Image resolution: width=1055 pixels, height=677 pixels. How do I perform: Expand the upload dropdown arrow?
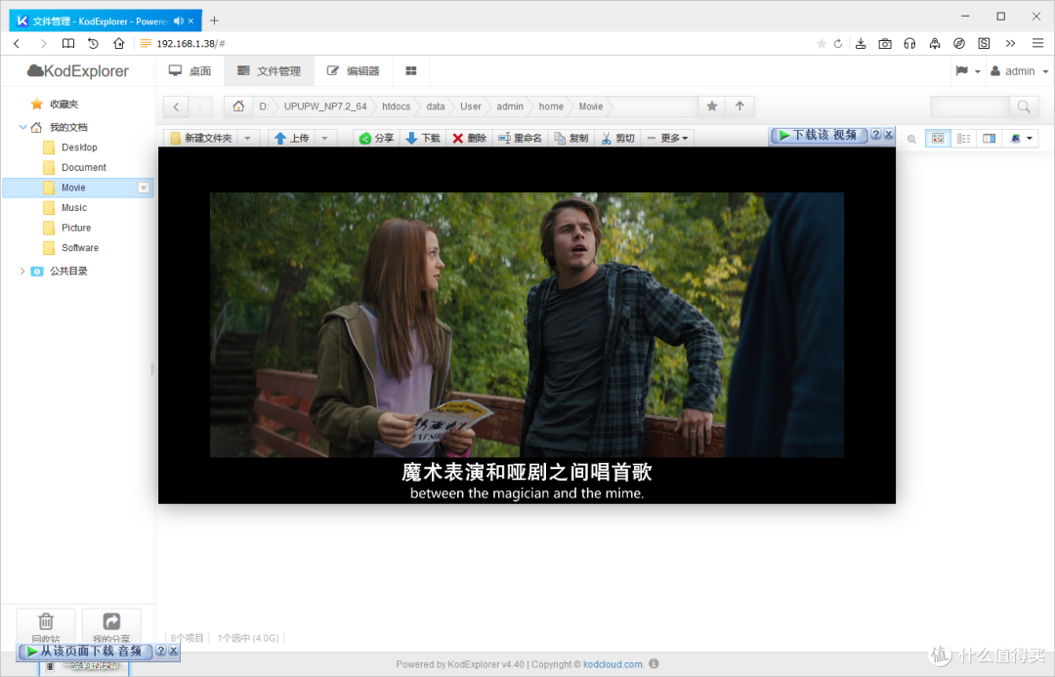click(324, 138)
